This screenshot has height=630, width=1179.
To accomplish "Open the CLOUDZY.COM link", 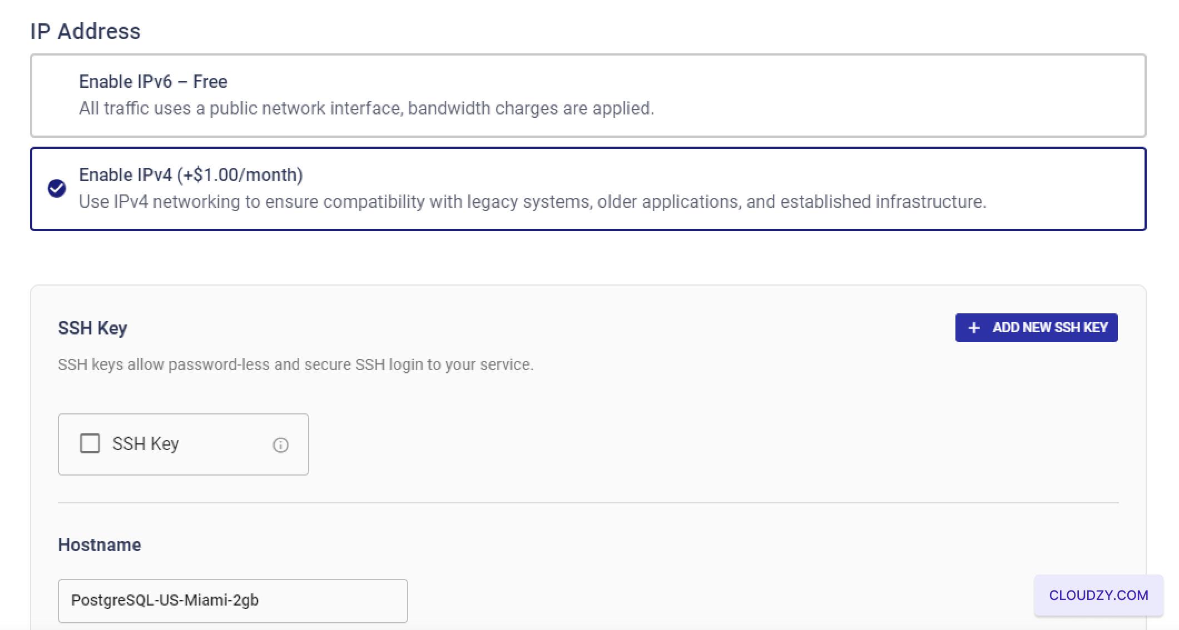I will click(1098, 596).
